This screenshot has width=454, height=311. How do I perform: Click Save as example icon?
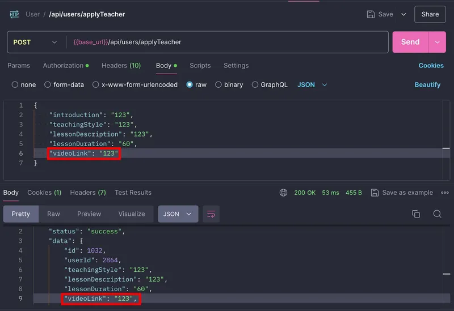pyautogui.click(x=375, y=193)
